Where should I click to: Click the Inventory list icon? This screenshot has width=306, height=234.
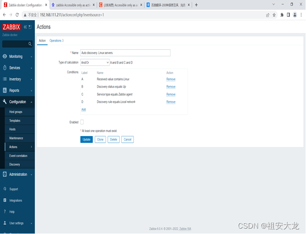[x=5, y=79]
